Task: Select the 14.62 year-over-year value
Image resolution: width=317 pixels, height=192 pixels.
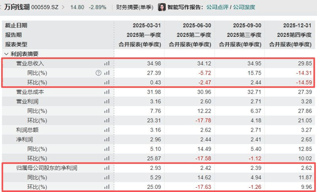Action: click(204, 177)
